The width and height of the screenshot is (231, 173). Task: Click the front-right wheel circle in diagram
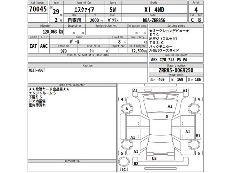pos(194,109)
